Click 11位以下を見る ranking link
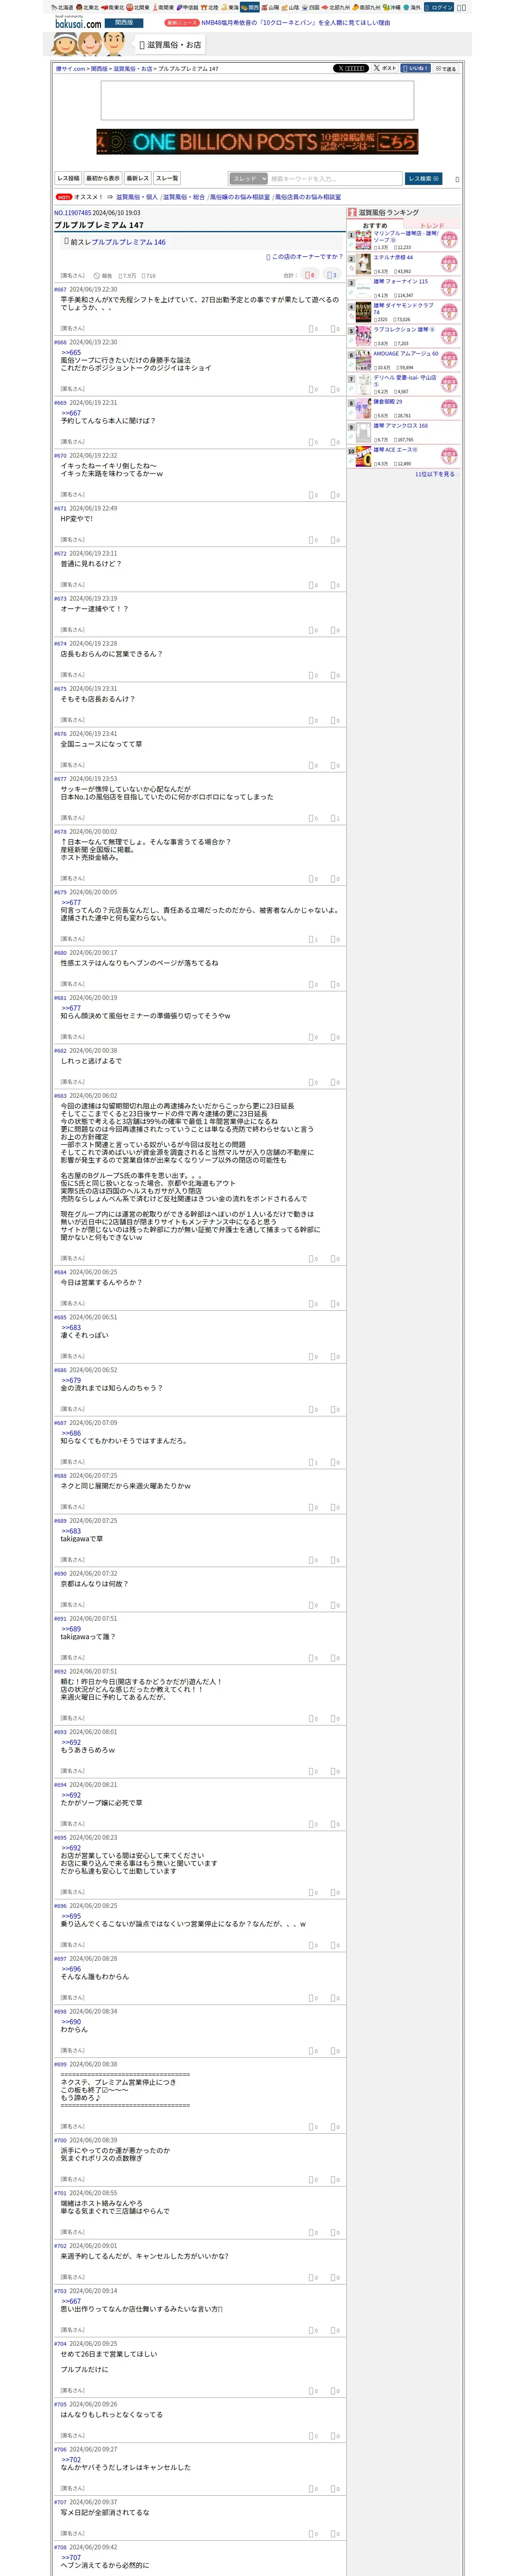515x2576 pixels. (435, 474)
